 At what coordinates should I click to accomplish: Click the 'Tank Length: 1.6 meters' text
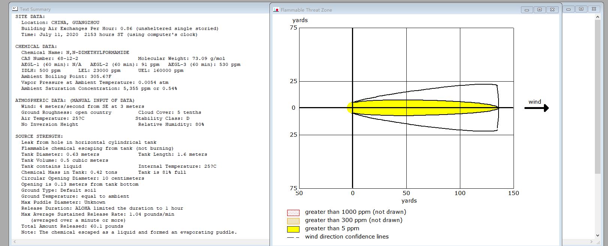(x=173, y=154)
